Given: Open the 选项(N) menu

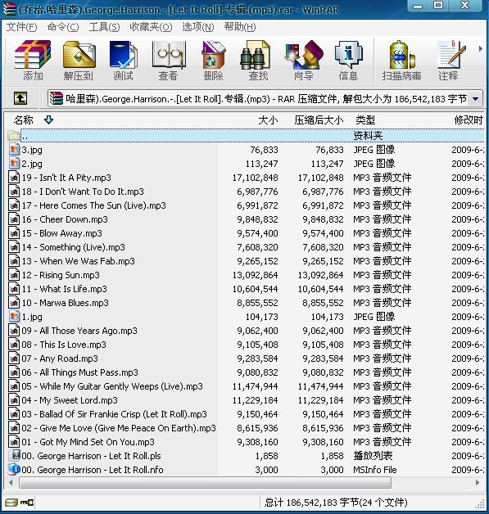Looking at the screenshot, I should tap(198, 27).
